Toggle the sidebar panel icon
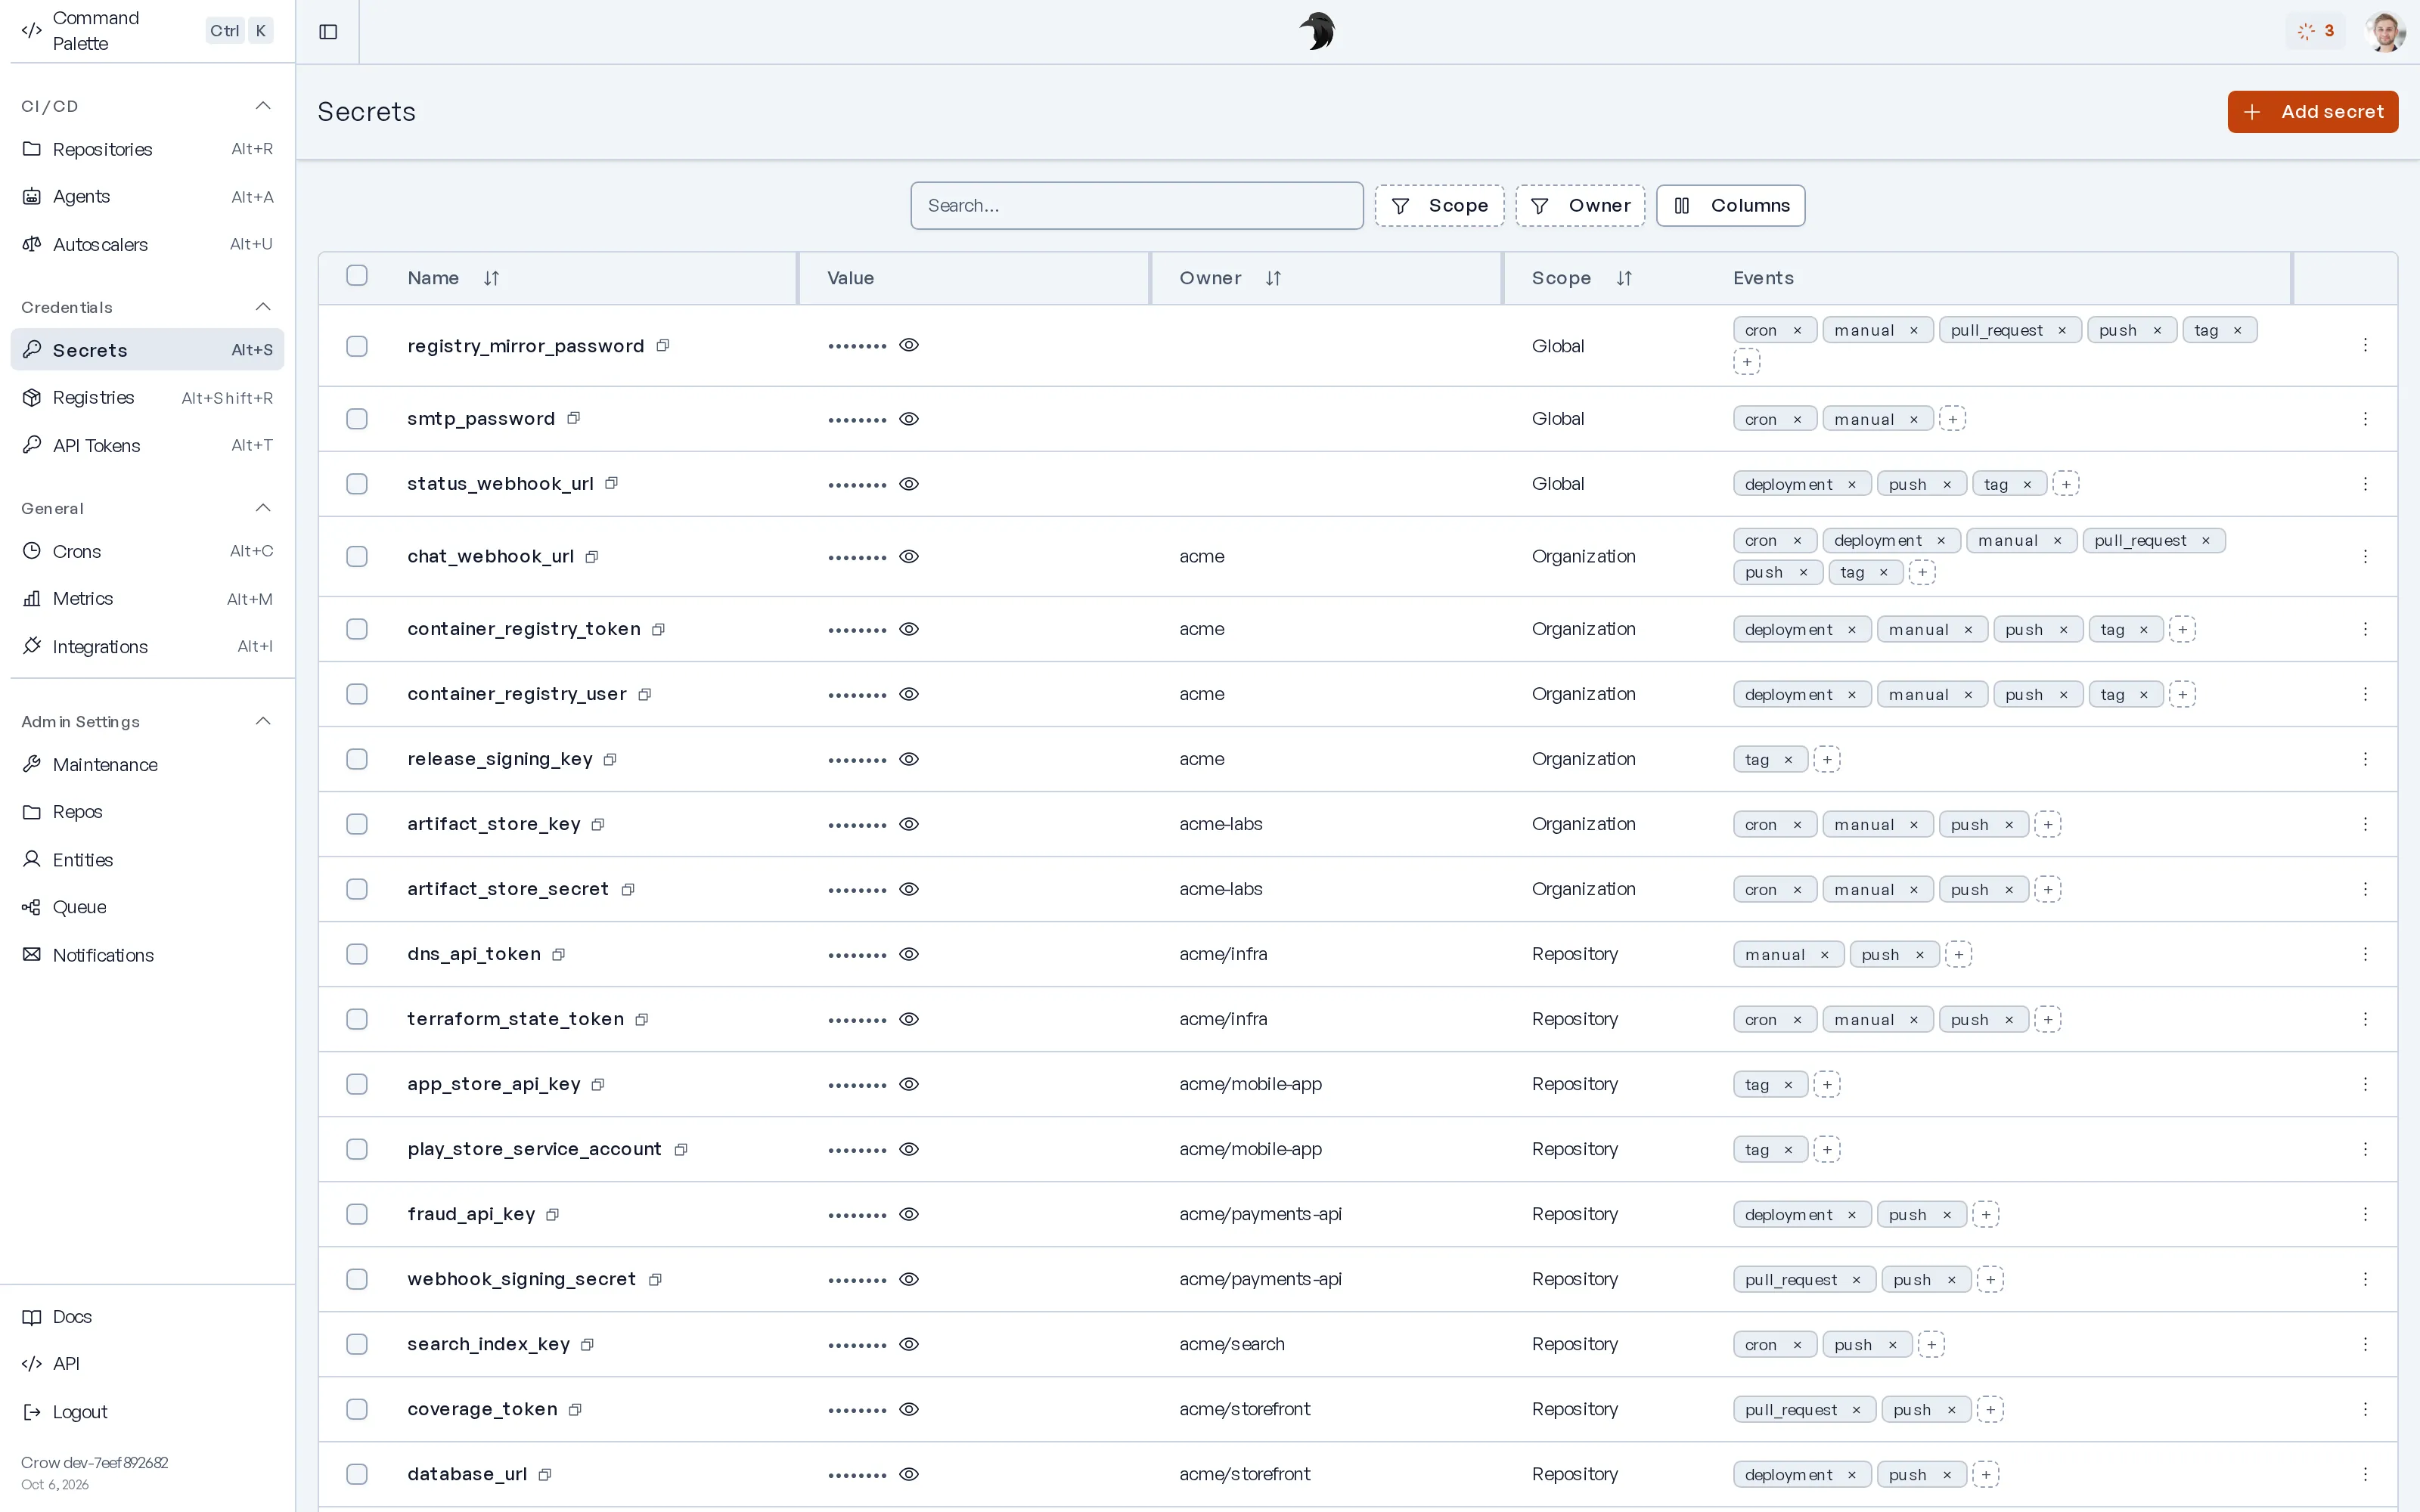 pyautogui.click(x=328, y=32)
